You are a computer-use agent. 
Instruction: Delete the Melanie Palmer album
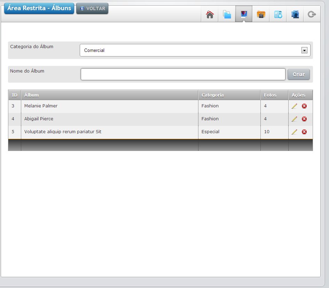coord(304,106)
